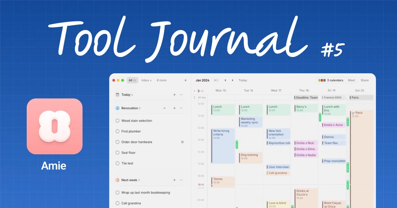Open Marketing weekly sync event
The image size is (397, 208).
click(251, 122)
